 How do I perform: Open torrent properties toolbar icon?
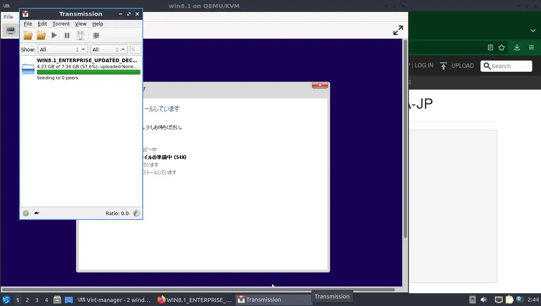pyautogui.click(x=96, y=35)
